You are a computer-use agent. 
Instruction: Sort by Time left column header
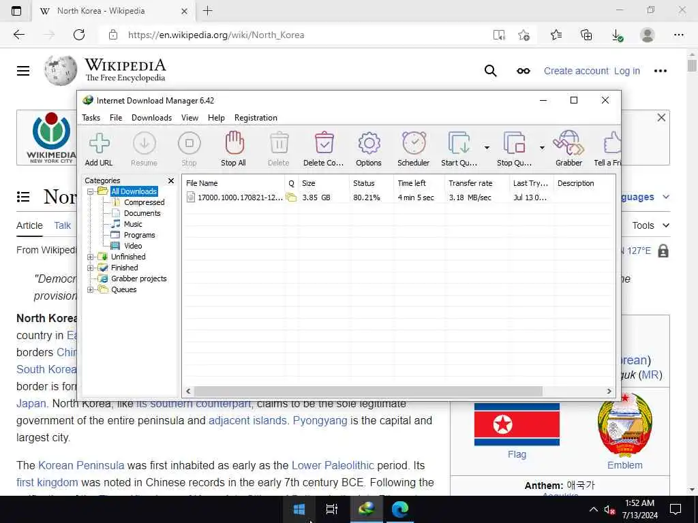coord(419,183)
